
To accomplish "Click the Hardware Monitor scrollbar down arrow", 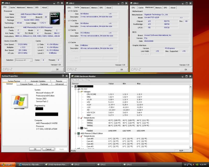I will (x=191, y=147).
